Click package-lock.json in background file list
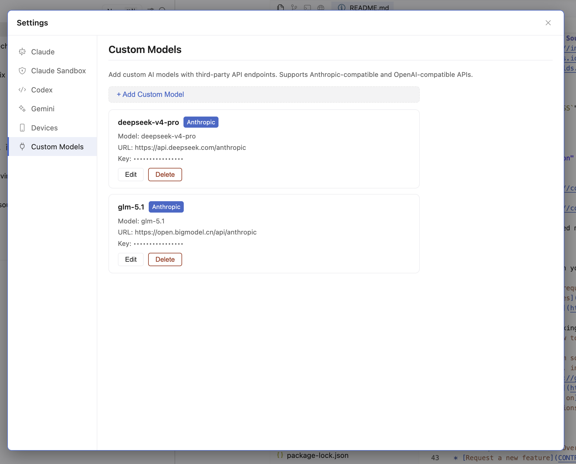Screen dimensions: 576x464 317,455
